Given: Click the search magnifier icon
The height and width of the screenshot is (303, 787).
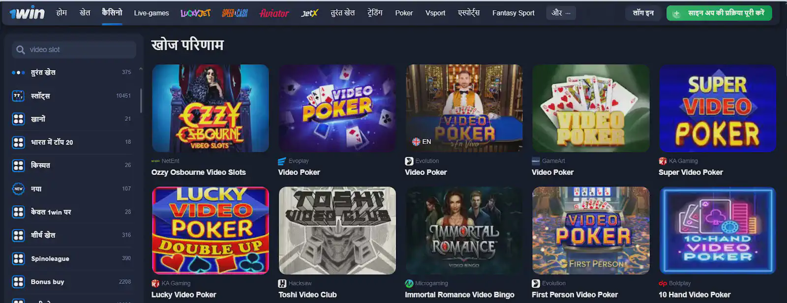Looking at the screenshot, I should (x=21, y=50).
